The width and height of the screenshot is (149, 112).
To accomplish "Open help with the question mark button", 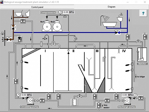I will [143, 13].
